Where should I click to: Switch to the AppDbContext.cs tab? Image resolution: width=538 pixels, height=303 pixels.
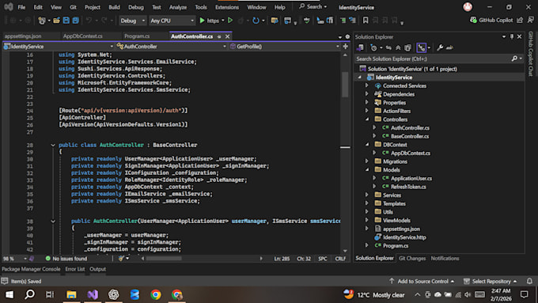coord(83,36)
